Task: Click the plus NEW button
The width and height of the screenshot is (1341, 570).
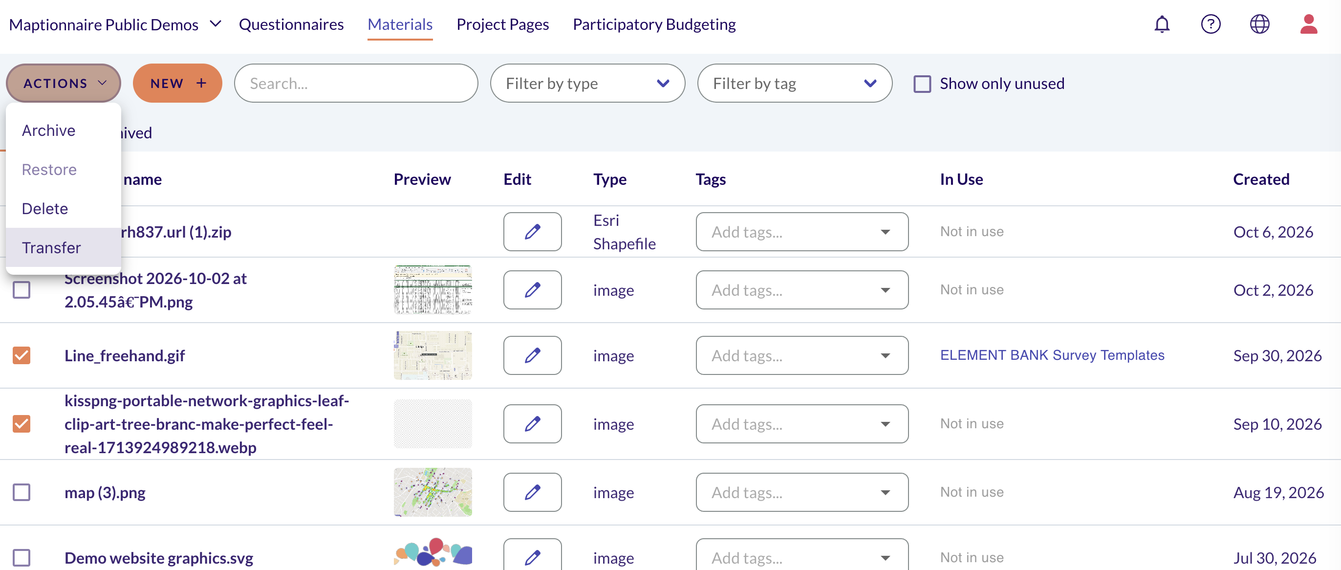Action: coord(177,83)
